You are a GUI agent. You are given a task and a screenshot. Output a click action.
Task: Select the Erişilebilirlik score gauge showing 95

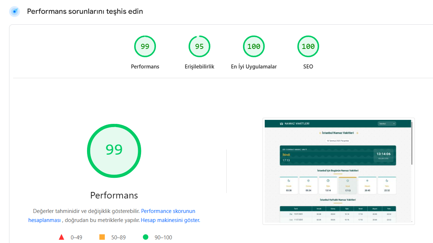(x=199, y=46)
